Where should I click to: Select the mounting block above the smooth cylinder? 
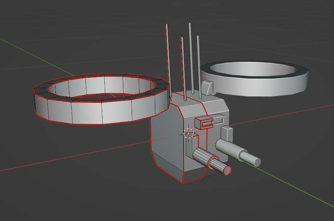(x=227, y=134)
